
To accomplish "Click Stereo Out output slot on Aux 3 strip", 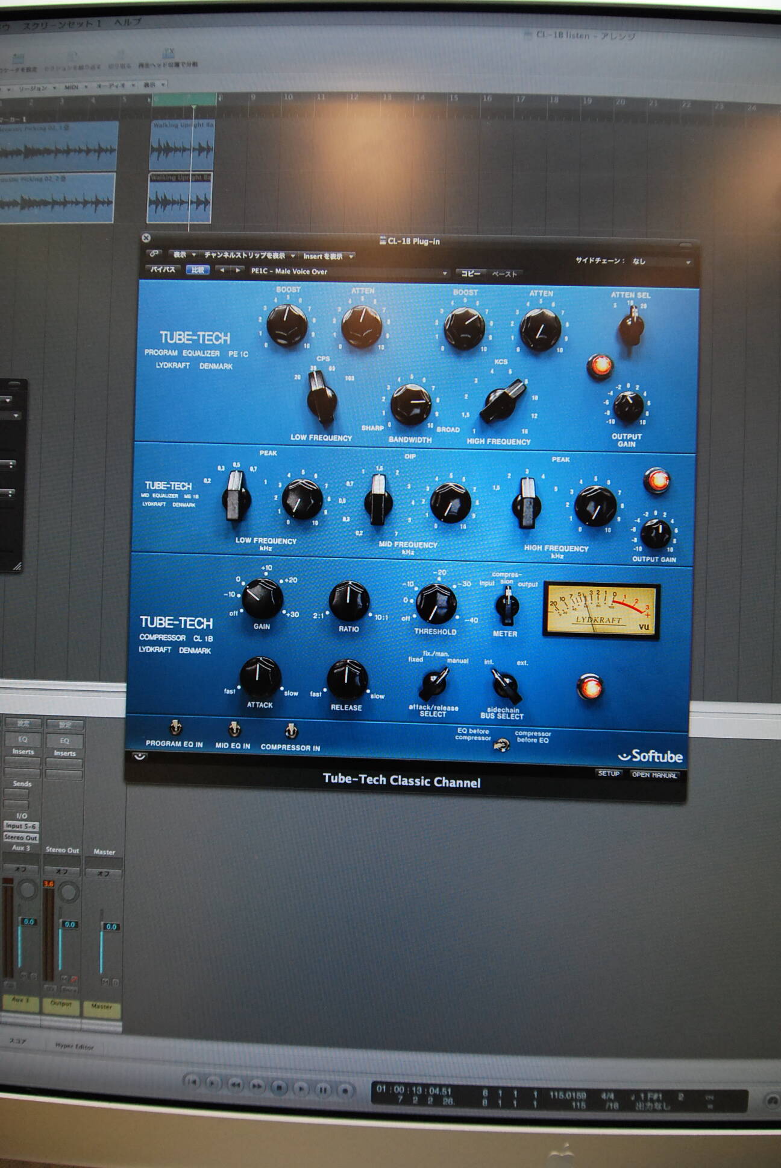I will coord(20,837).
